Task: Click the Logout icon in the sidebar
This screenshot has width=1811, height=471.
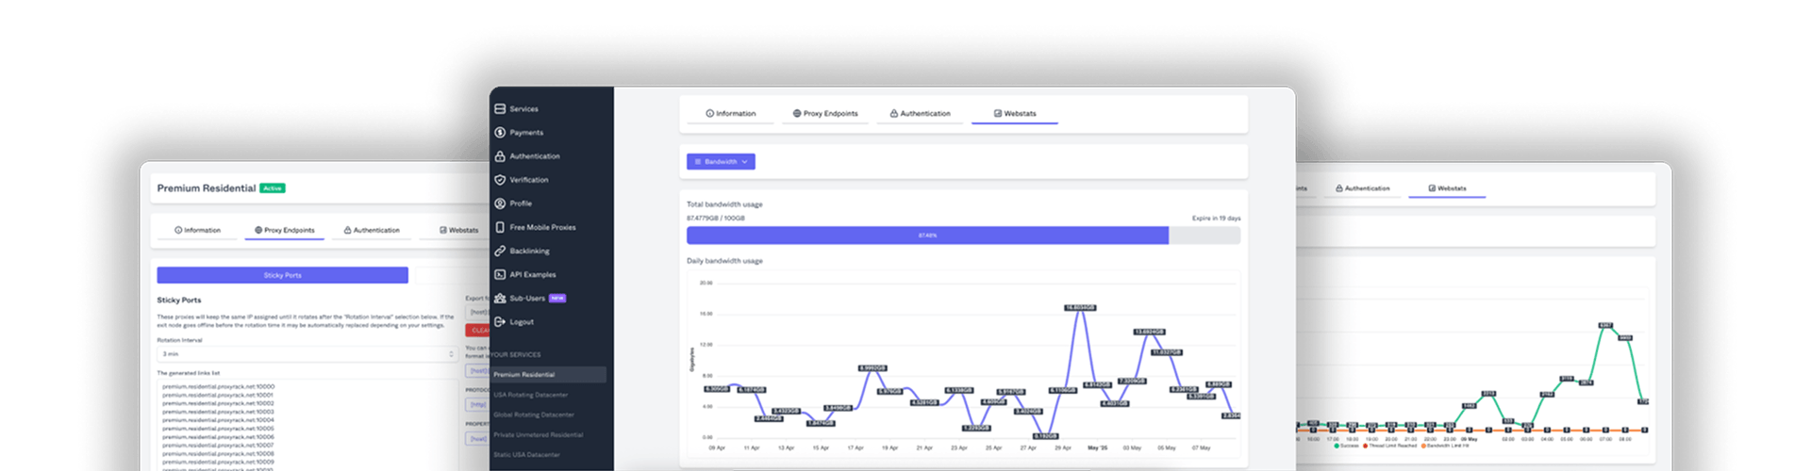Action: click(500, 321)
